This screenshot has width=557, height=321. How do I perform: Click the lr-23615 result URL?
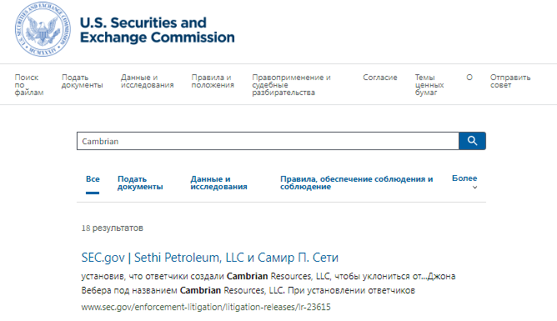pos(206,307)
